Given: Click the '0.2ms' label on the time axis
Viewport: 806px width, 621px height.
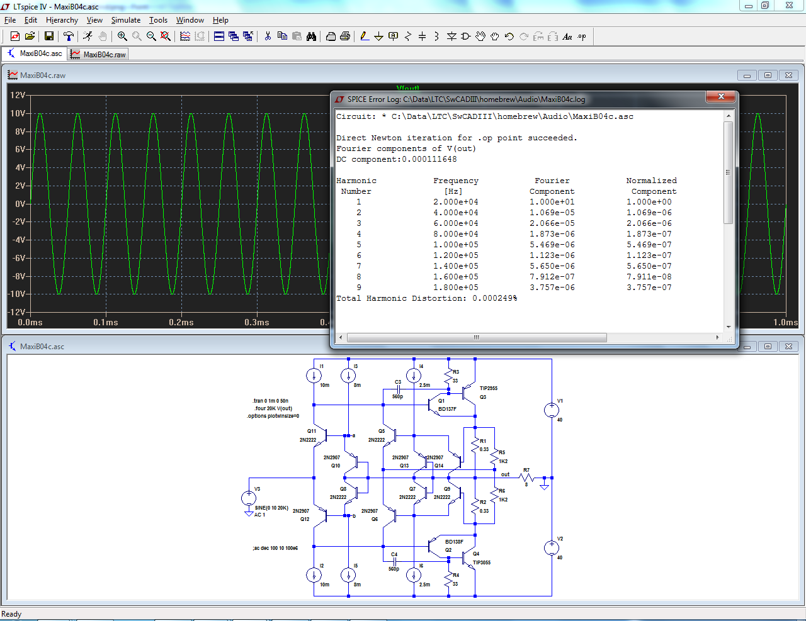Looking at the screenshot, I should (181, 322).
